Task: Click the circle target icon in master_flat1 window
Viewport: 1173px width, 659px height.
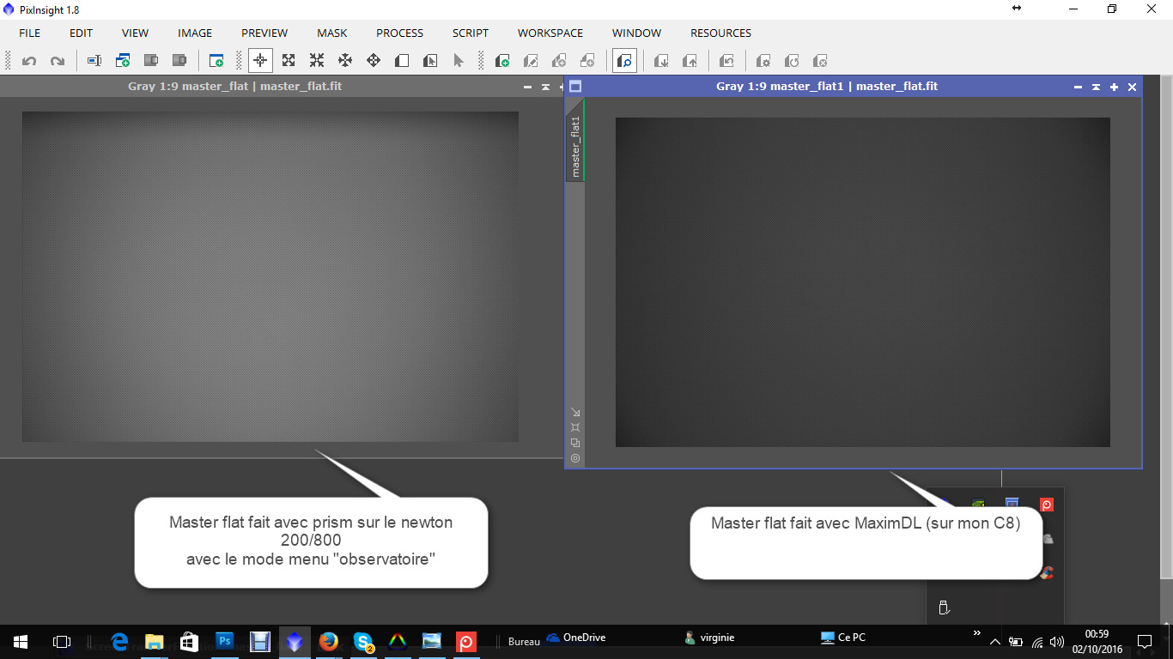Action: click(x=575, y=458)
